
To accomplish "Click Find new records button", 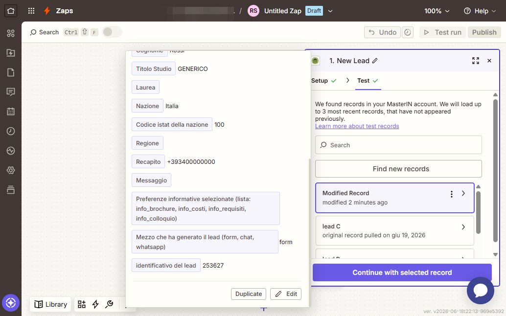I will pyautogui.click(x=398, y=169).
